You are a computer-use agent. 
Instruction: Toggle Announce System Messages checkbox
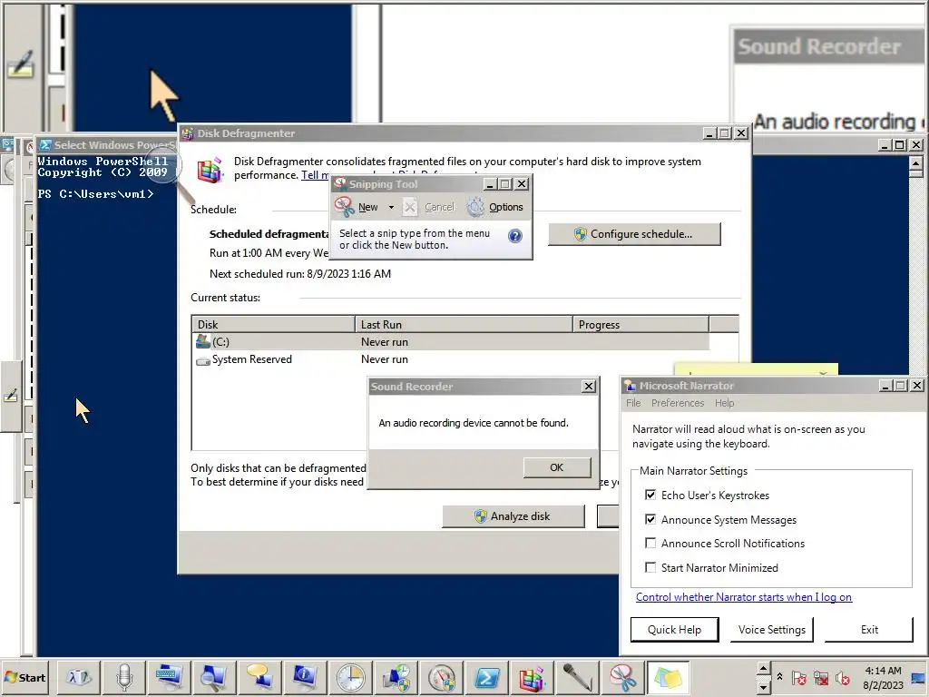coord(650,519)
